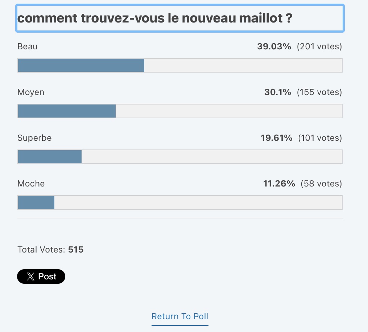The height and width of the screenshot is (332, 368).
Task: Click the poll question heading about the maillot
Action: (x=155, y=18)
